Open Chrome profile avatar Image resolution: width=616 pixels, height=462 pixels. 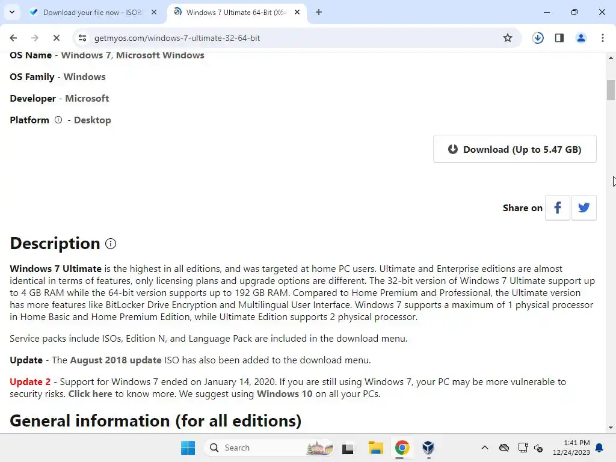[581, 38]
